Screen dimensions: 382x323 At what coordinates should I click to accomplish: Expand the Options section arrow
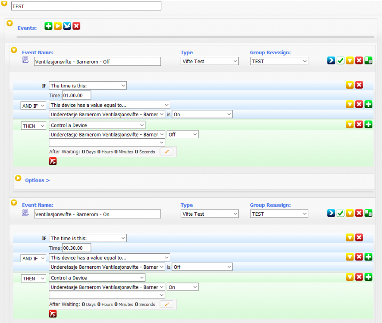click(x=18, y=178)
